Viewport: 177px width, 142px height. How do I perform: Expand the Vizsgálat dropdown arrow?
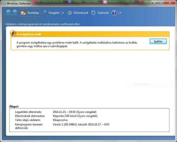pyautogui.click(x=63, y=13)
